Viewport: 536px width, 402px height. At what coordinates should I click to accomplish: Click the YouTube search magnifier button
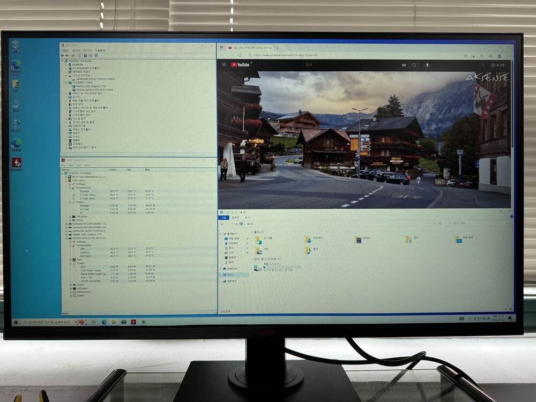tap(414, 65)
